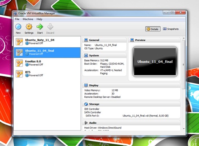Click the Ubuntu_Naty_11_04 OS icon

pyautogui.click(x=19, y=42)
